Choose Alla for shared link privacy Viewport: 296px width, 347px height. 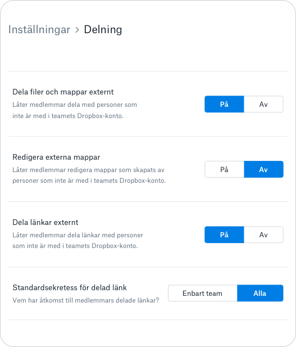[260, 293]
